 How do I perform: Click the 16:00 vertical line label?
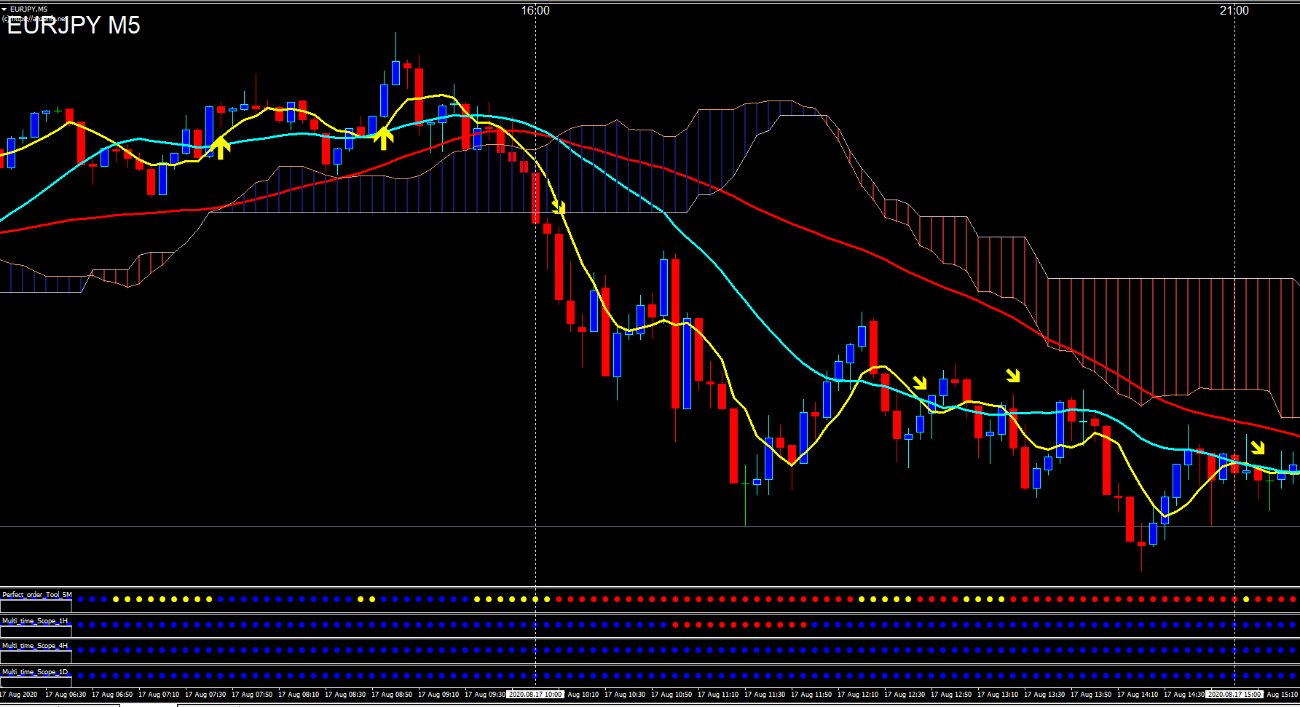click(535, 10)
